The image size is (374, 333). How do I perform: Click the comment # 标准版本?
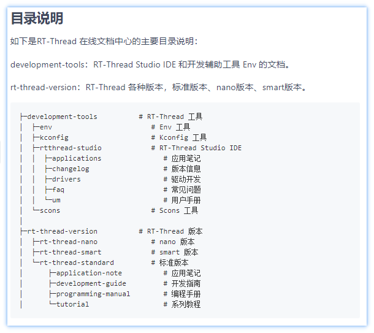(170, 262)
